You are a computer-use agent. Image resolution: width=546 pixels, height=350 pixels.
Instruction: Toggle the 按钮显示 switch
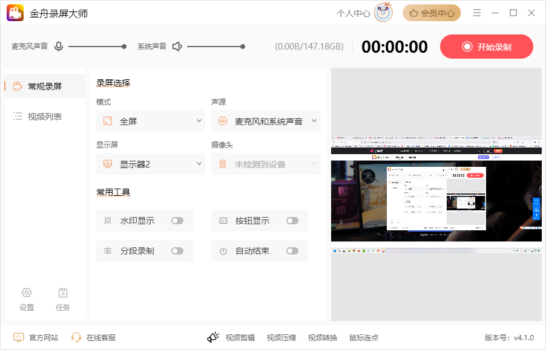click(x=292, y=221)
